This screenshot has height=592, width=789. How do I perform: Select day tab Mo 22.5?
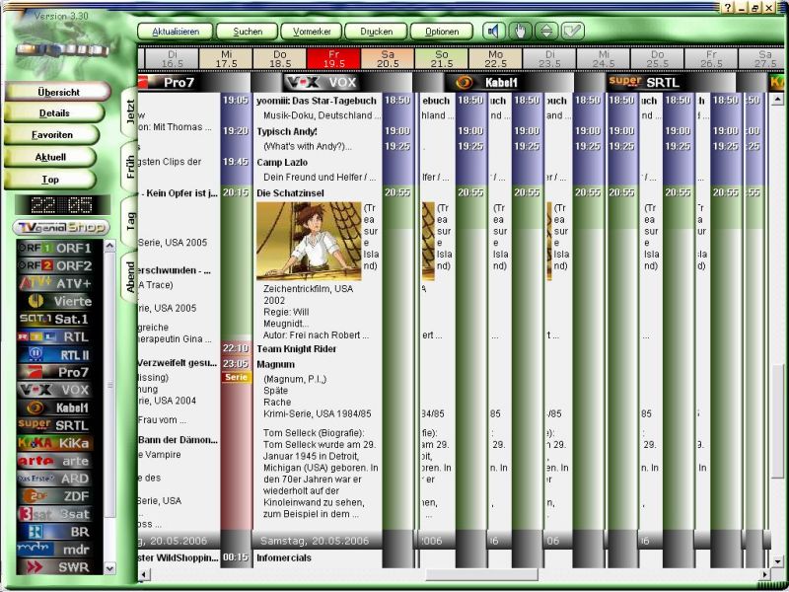click(x=496, y=58)
